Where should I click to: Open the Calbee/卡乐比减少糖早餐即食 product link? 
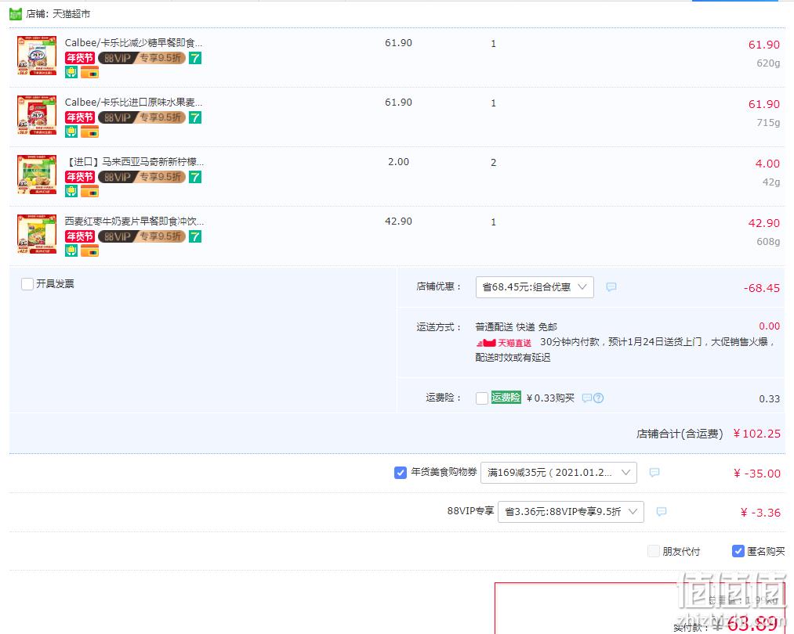click(134, 43)
